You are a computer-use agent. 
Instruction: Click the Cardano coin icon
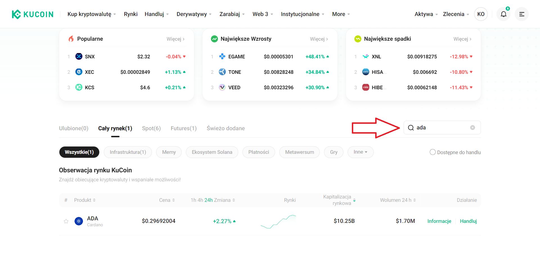coord(79,221)
